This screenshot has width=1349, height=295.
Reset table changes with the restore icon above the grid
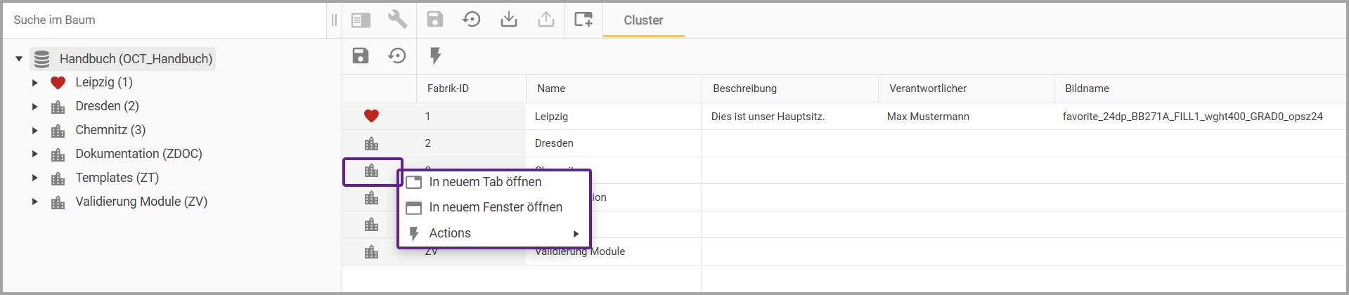click(397, 55)
